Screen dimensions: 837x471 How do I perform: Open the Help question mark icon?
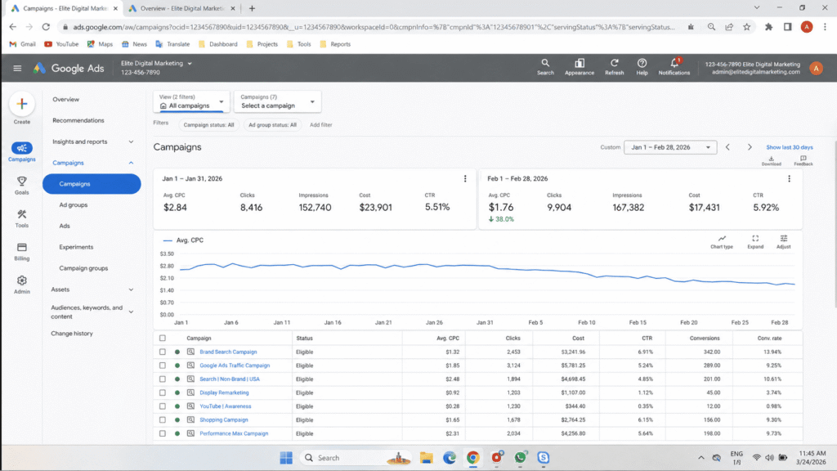click(642, 63)
